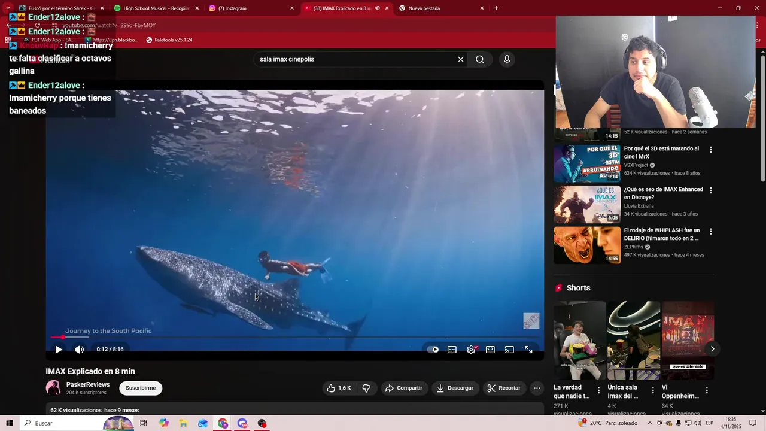
Task: Show hidden system tray icons
Action: [650, 423]
